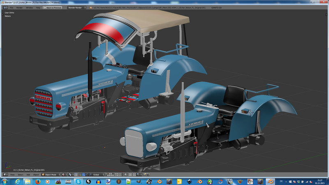329x185 pixels.
Task: Click the Back to Previous button
Action: coord(53,7)
